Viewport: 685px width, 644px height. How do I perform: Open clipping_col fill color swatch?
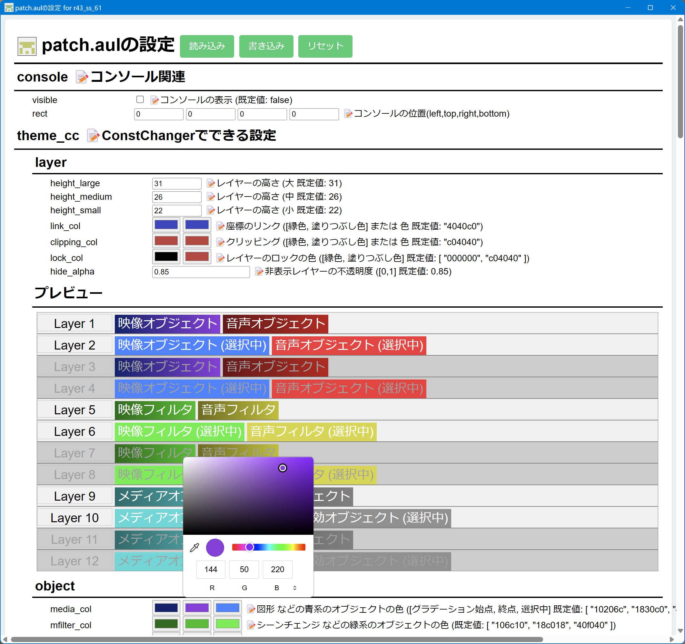(x=197, y=241)
